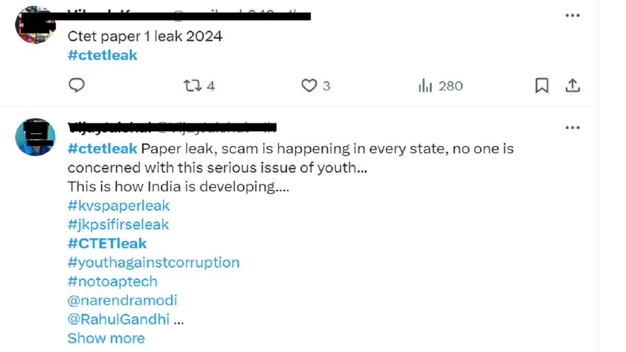Open #ctetleak hashtag starting the second tweet
This screenshot has height=352, width=626.
(x=102, y=149)
